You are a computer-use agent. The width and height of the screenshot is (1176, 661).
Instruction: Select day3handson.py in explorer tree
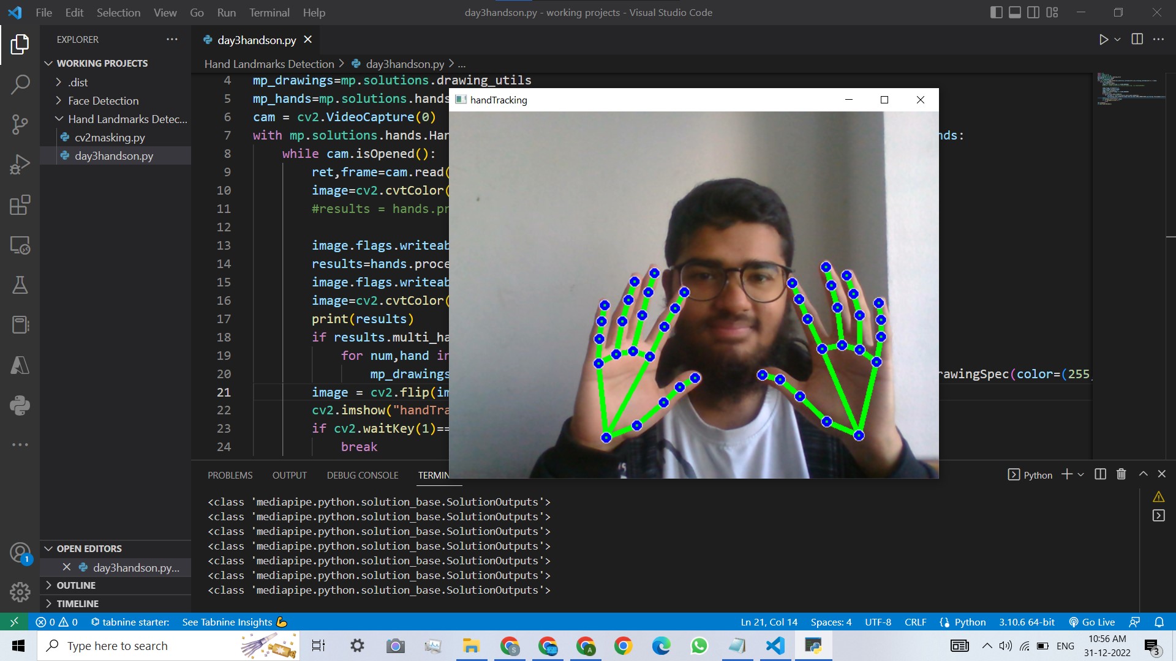click(114, 155)
